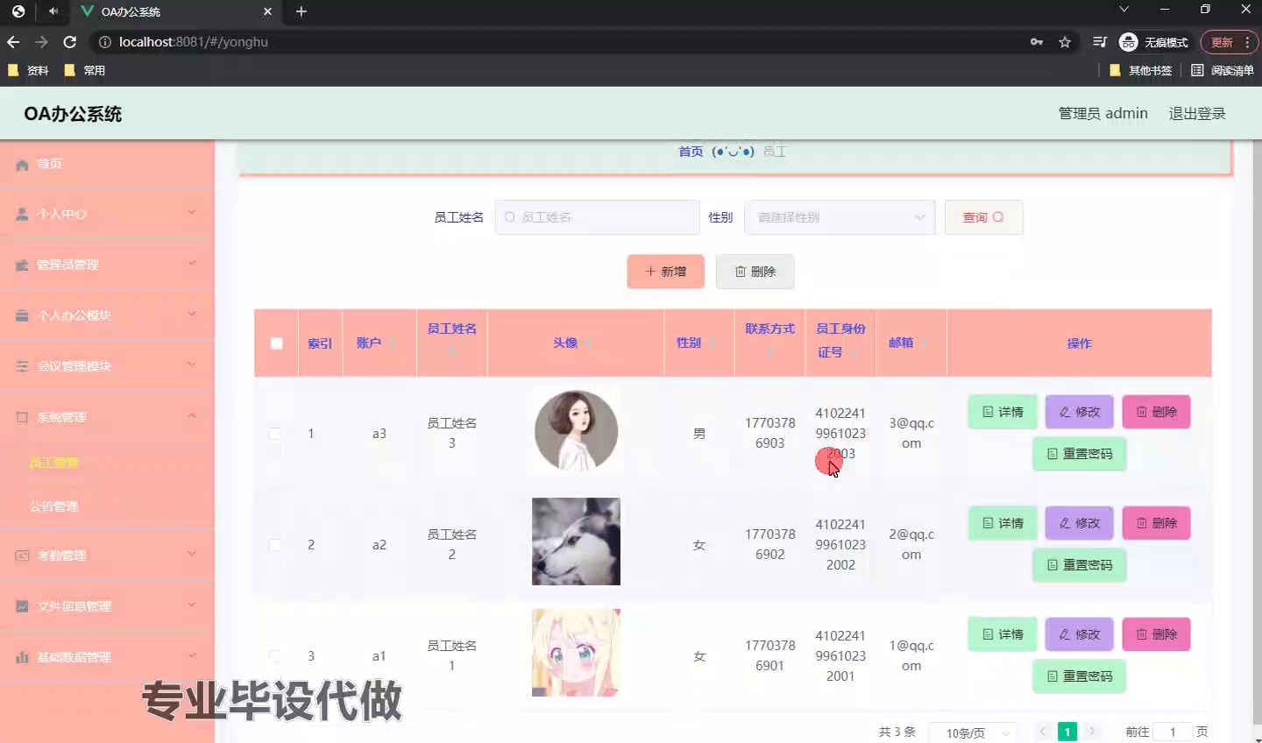Expand the 个人中心 sidebar menu
This screenshot has width=1262, height=743.
pos(107,214)
